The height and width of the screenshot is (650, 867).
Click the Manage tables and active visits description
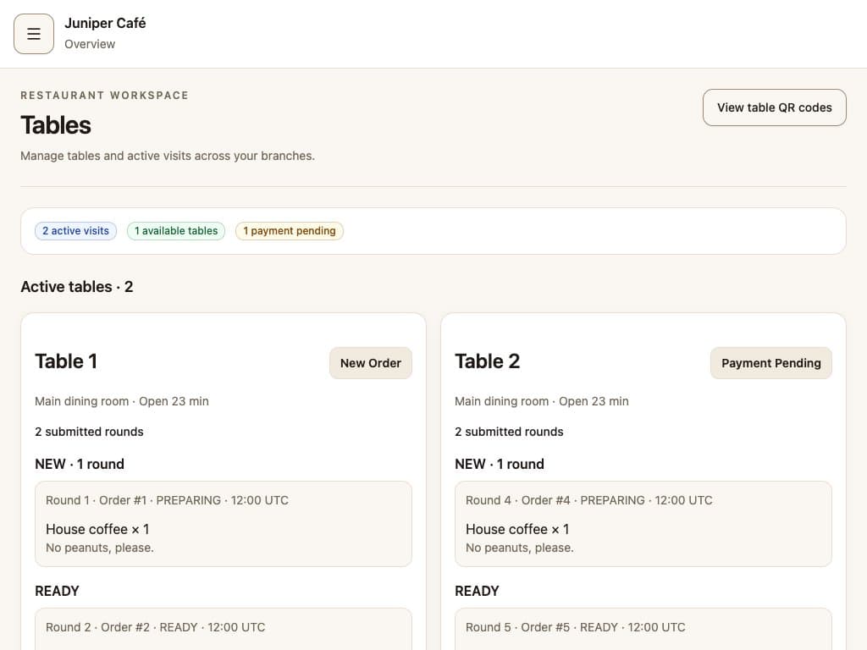point(168,156)
